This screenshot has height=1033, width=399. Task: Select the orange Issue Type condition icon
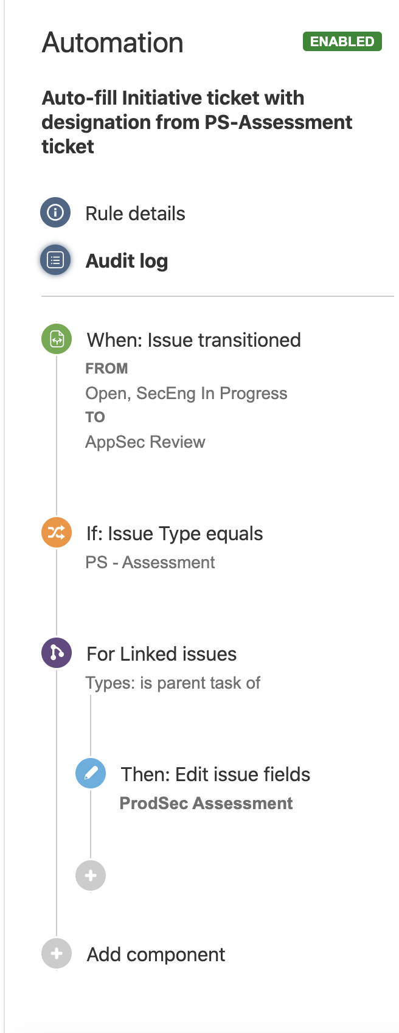pos(57,532)
